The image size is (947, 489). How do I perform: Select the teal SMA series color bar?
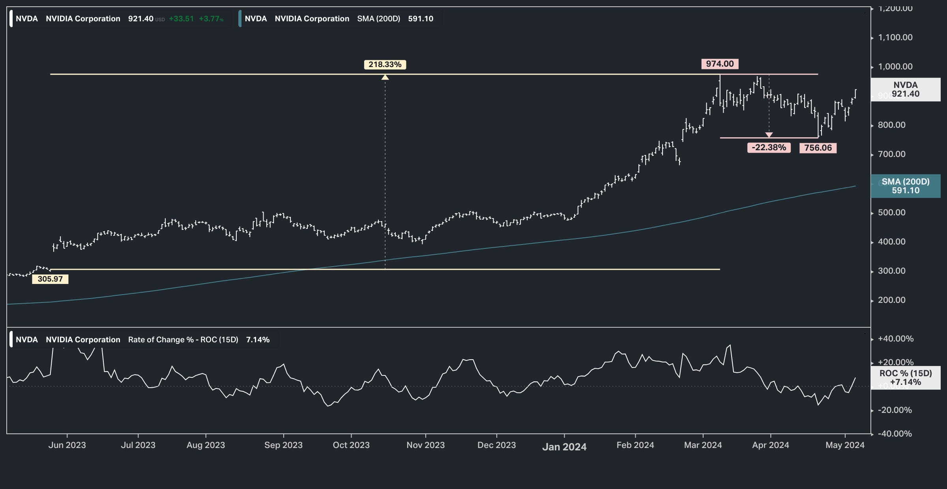coord(240,19)
